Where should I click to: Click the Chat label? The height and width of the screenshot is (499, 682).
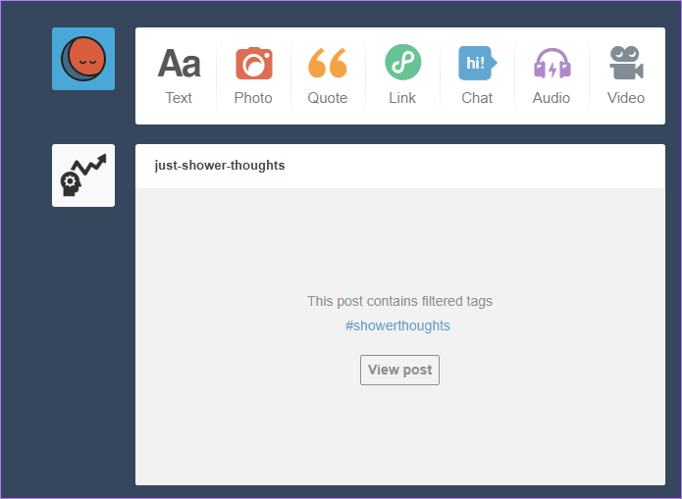coord(477,98)
